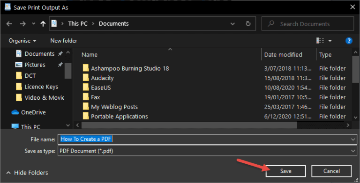Click the Cancel button
This screenshot has height=183, width=360.
(x=331, y=171)
